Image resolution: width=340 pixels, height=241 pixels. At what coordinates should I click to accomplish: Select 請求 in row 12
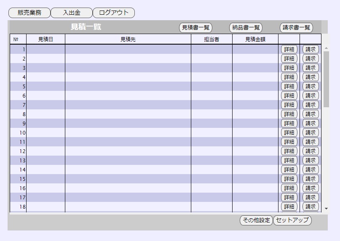click(311, 151)
